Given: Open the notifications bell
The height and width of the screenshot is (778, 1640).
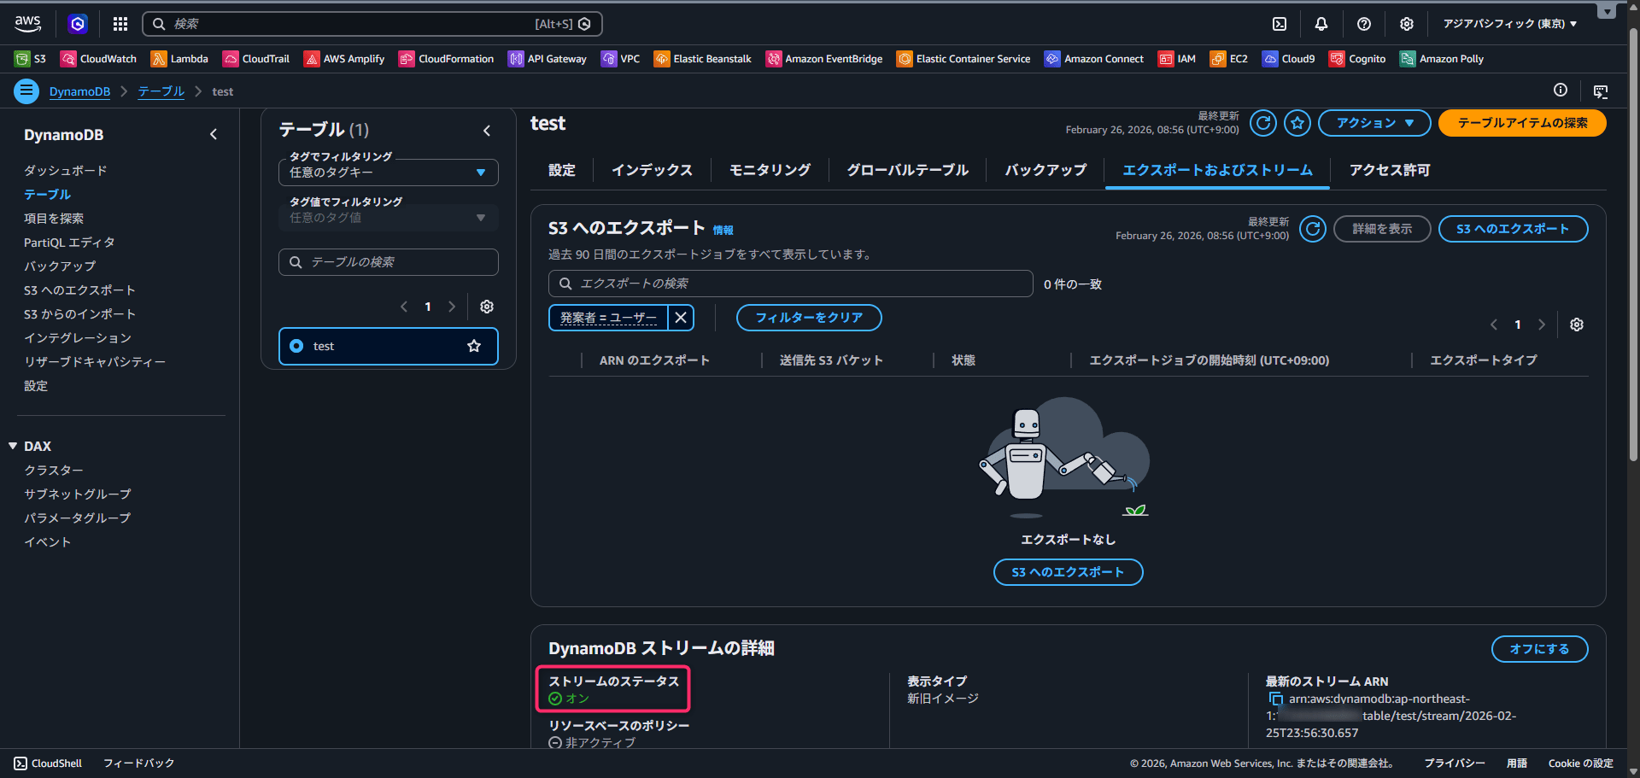Looking at the screenshot, I should click(1321, 24).
